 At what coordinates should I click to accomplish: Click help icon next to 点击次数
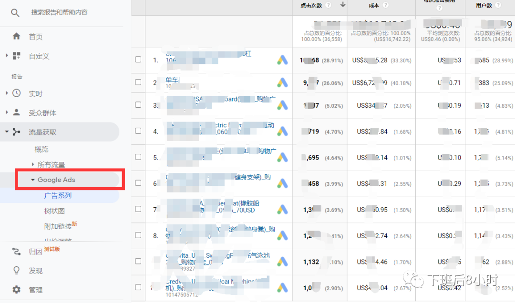tap(328, 5)
